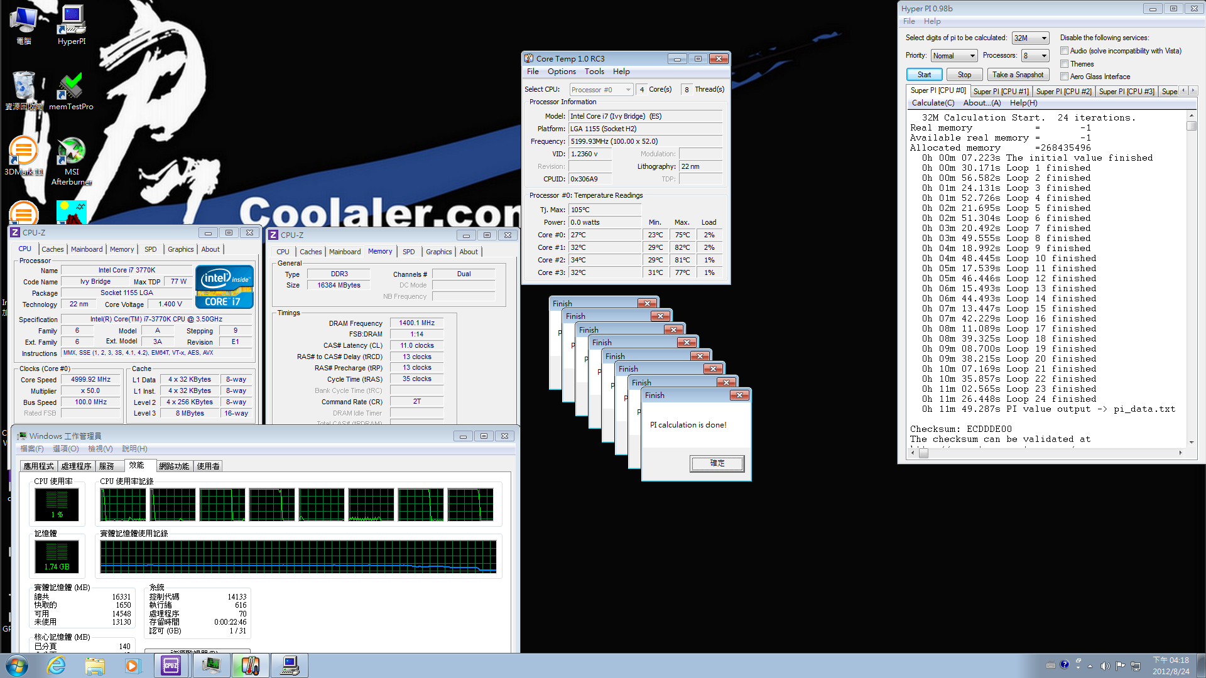Click the DRAM Frequency 1400.1 MHz value

[416, 323]
